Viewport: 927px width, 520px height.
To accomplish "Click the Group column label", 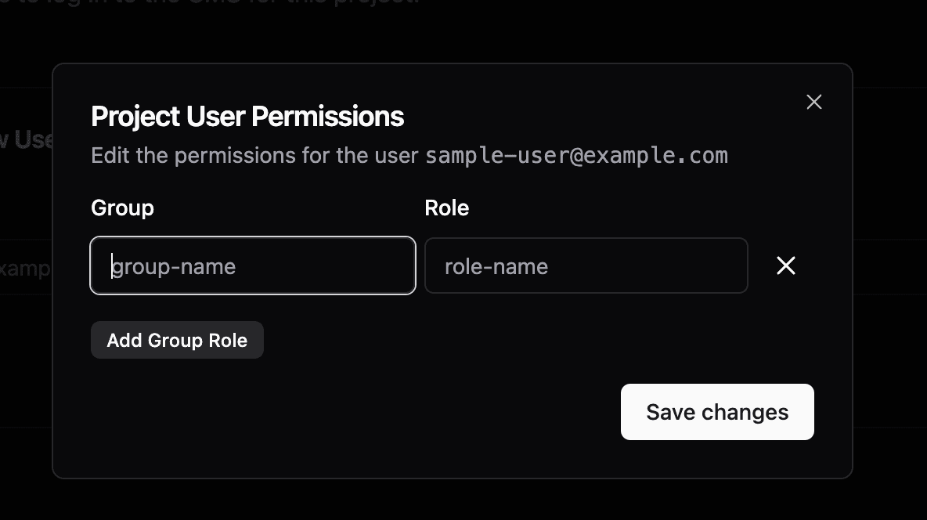I will (122, 208).
